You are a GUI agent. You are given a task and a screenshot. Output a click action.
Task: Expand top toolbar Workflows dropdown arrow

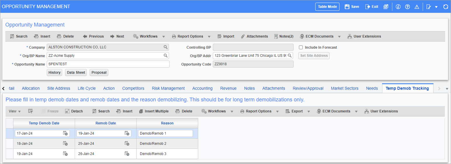pos(163,37)
